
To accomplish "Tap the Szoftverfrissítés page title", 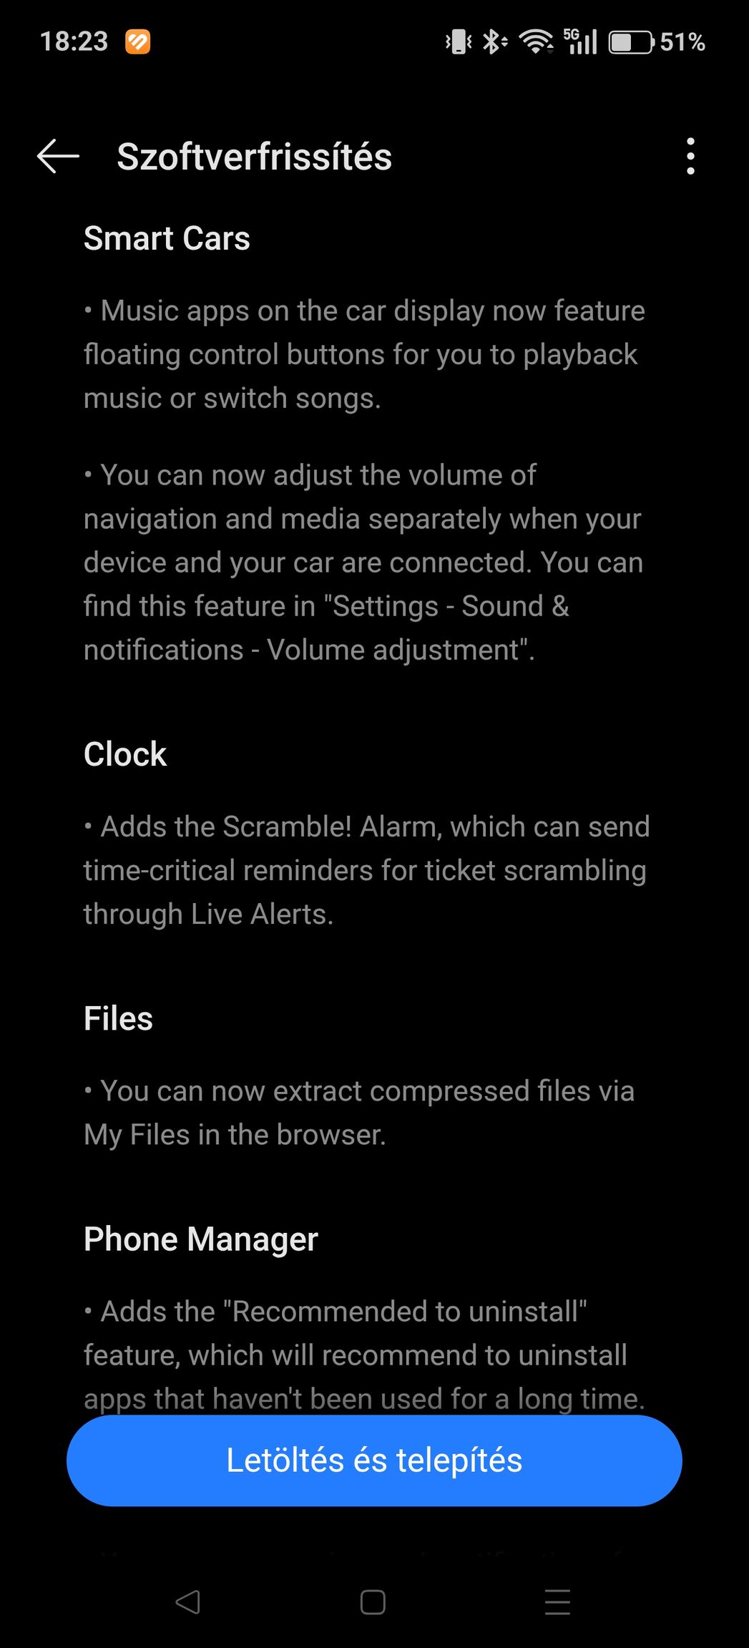I will (x=255, y=157).
